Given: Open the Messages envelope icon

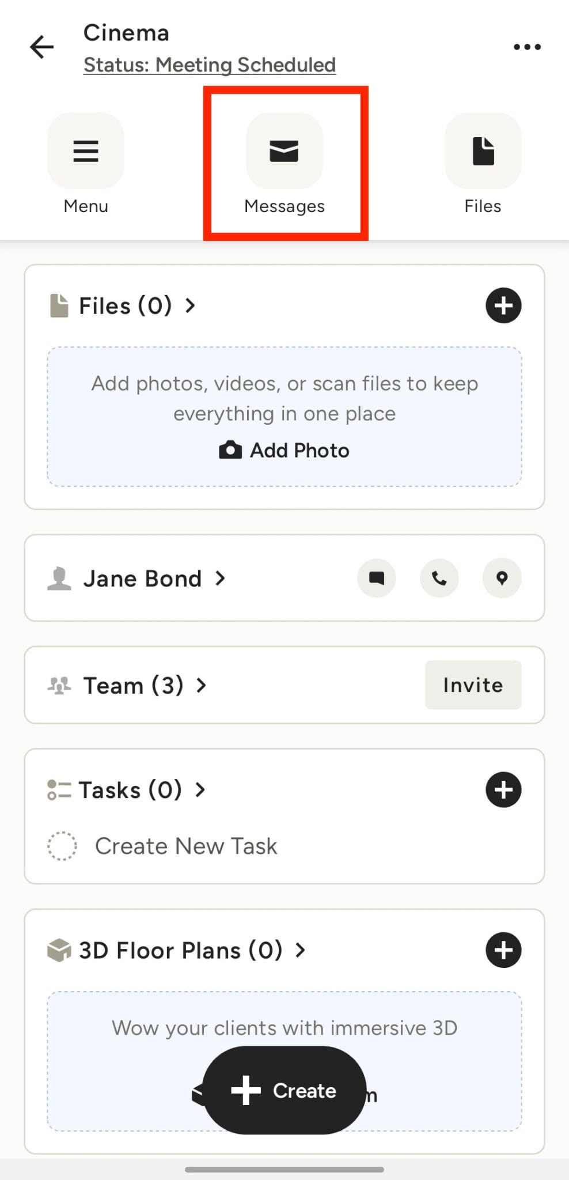Looking at the screenshot, I should point(284,151).
